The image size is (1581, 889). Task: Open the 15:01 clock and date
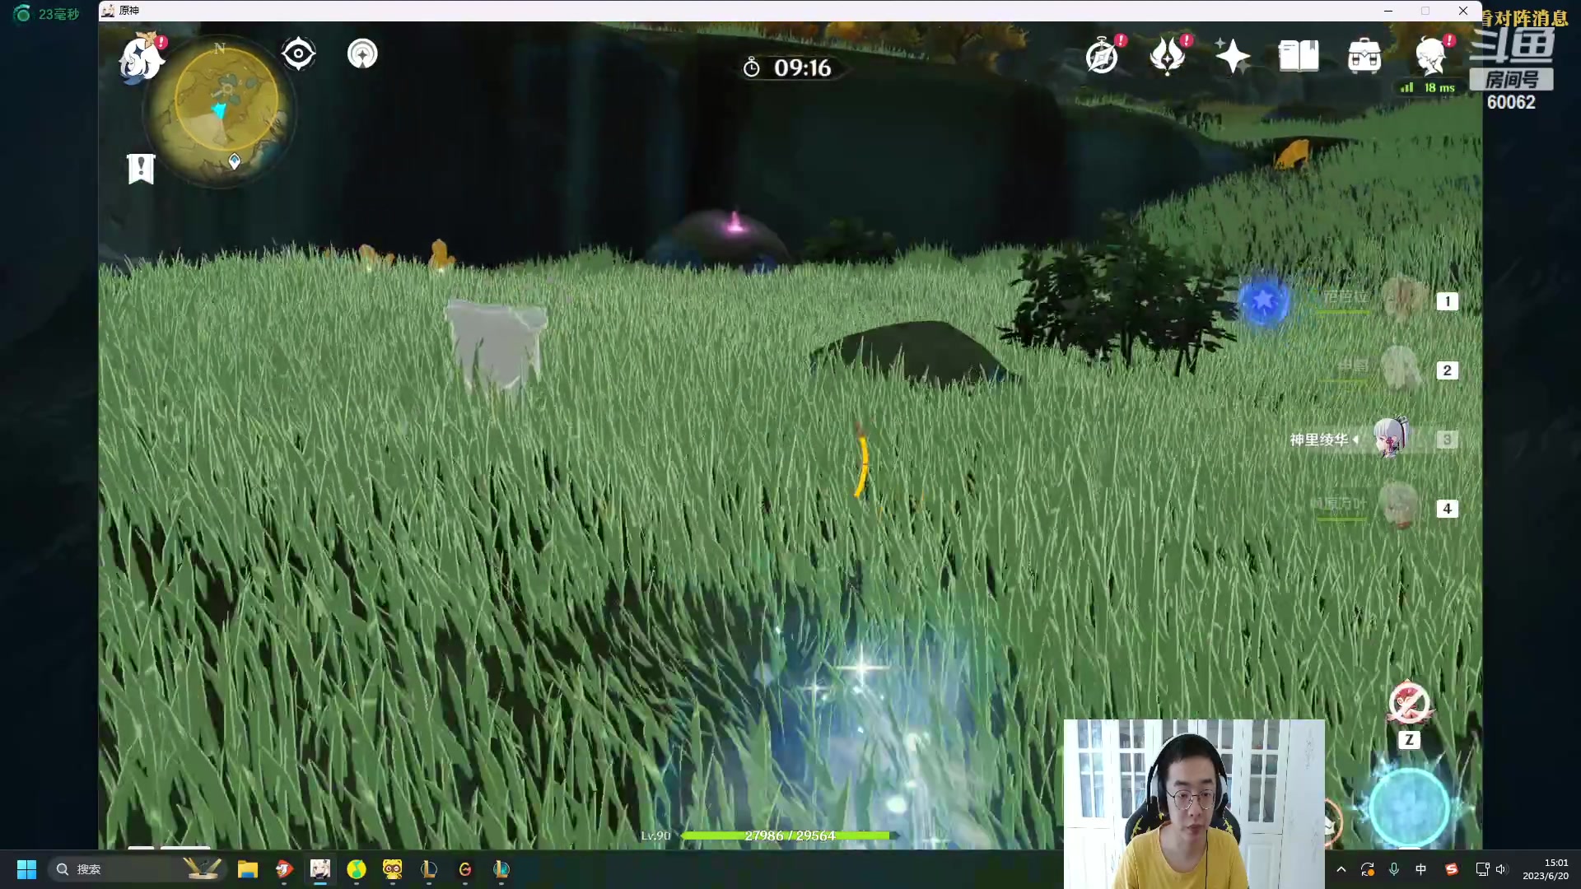pyautogui.click(x=1546, y=869)
